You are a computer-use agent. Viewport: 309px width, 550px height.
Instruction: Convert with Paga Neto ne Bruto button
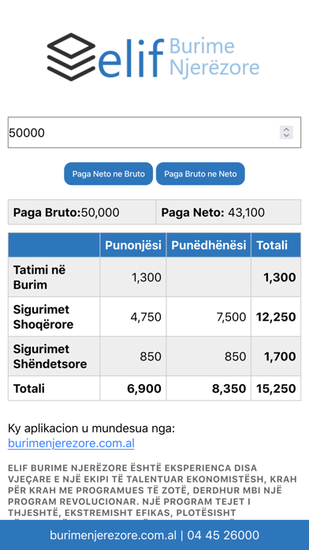click(109, 174)
